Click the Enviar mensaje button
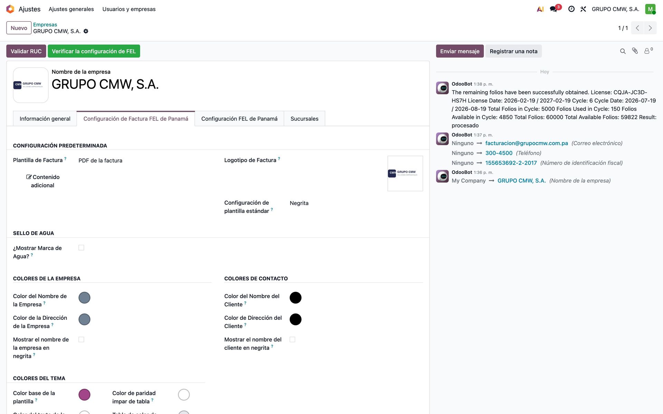Screen dimensions: 663x414 tap(460, 51)
